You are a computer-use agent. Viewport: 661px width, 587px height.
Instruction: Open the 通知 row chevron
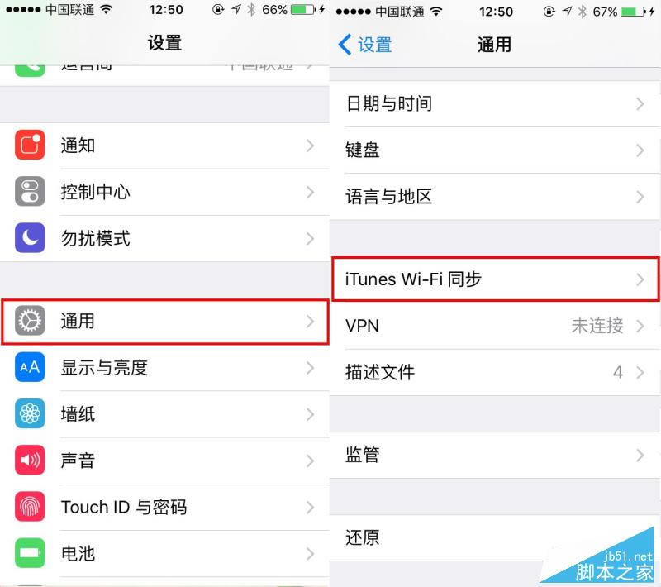coord(311,146)
